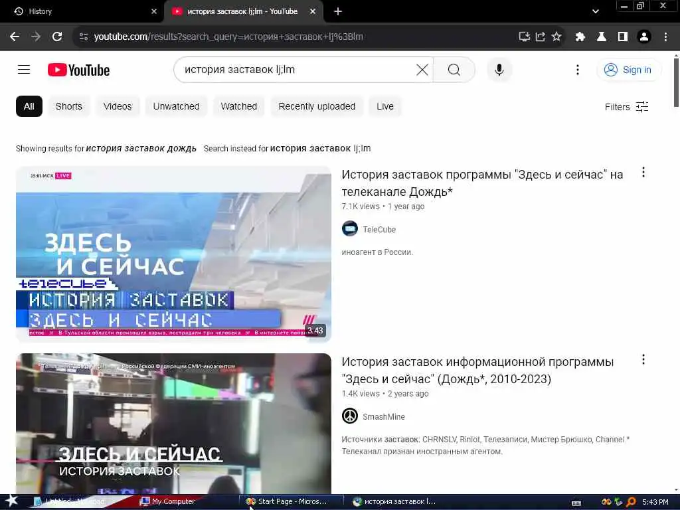Open the browser extensions puzzle icon
The image size is (680, 510).
click(580, 37)
